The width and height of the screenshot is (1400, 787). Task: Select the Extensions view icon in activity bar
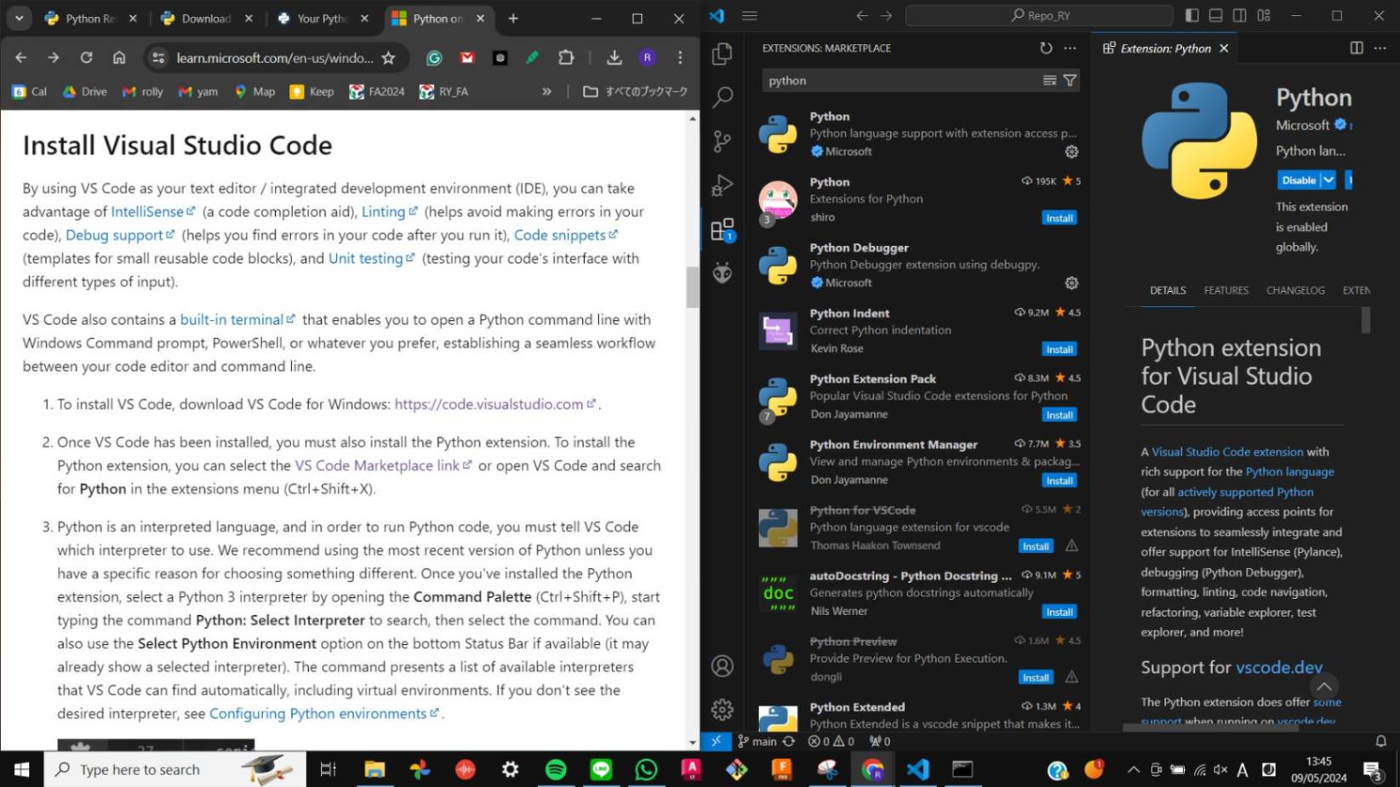pyautogui.click(x=723, y=230)
